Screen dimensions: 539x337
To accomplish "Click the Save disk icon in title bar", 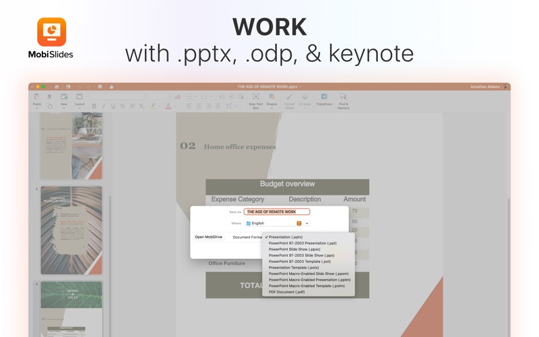I will point(68,87).
